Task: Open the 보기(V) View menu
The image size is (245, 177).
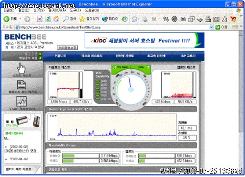Action: coord(39,10)
